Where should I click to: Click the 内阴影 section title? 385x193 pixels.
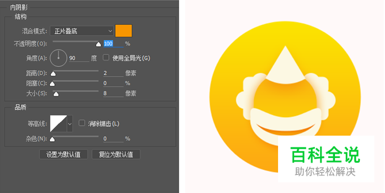(x=19, y=7)
